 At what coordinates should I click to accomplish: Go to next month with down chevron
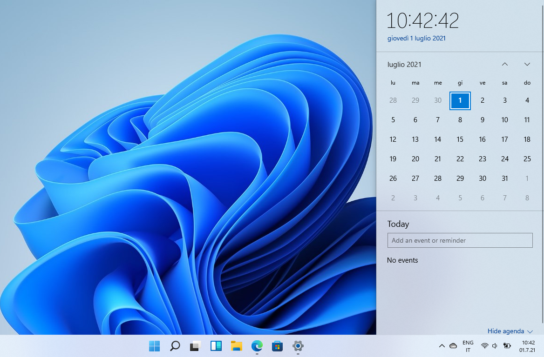pos(527,64)
